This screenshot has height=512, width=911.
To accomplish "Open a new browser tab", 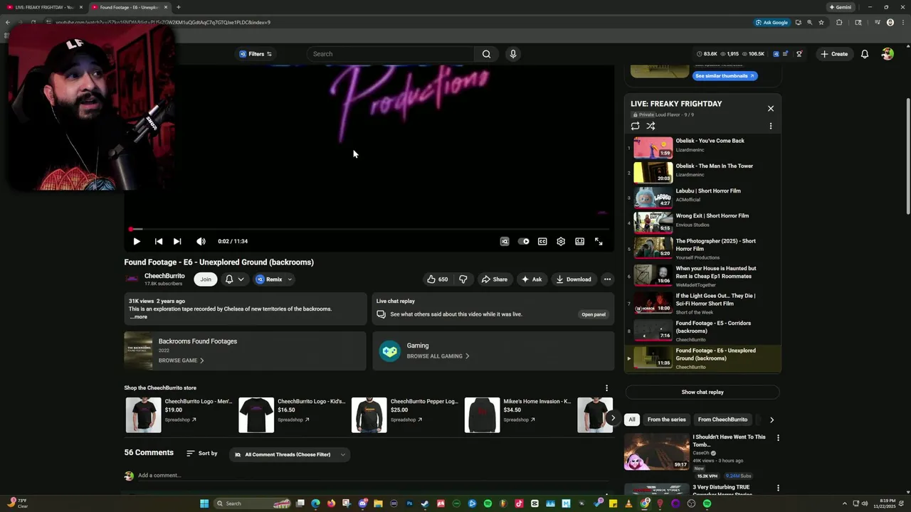I will [178, 7].
